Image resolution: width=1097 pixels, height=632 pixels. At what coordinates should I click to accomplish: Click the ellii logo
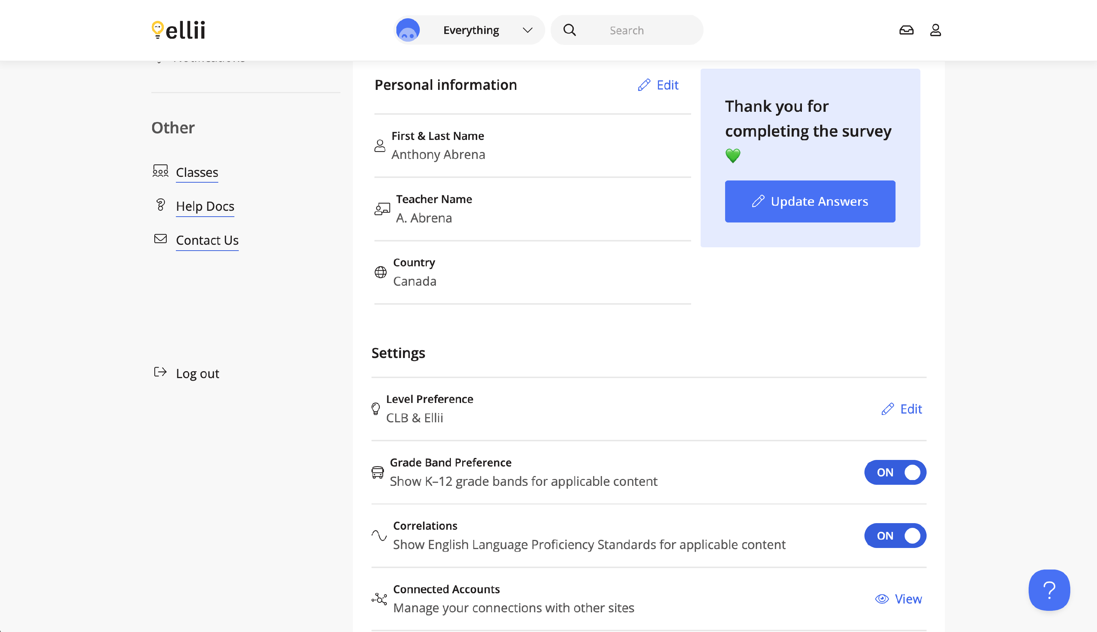click(178, 30)
